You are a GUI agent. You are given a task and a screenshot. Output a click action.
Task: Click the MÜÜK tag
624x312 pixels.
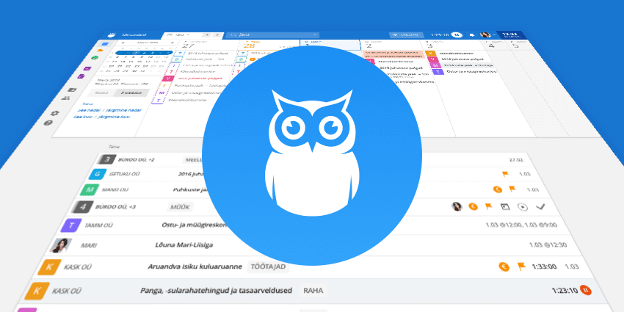coord(181,207)
